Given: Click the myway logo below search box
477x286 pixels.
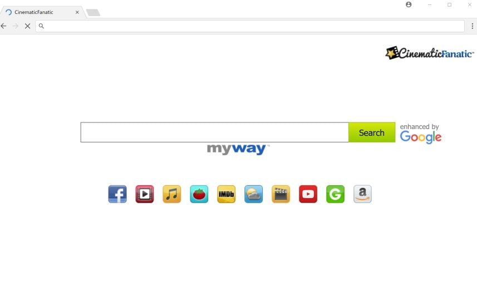Looking at the screenshot, I should tap(238, 149).
